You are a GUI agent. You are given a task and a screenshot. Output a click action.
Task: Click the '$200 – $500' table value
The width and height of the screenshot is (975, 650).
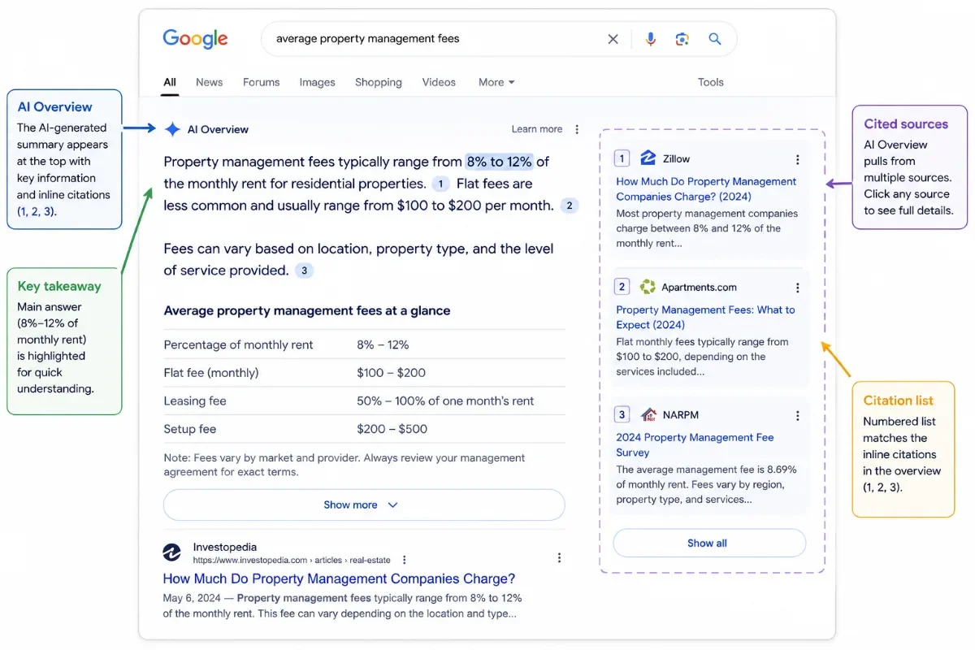(392, 429)
